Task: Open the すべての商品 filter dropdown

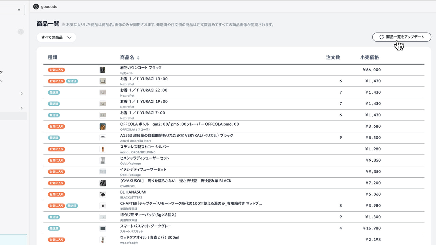Action: tap(56, 37)
